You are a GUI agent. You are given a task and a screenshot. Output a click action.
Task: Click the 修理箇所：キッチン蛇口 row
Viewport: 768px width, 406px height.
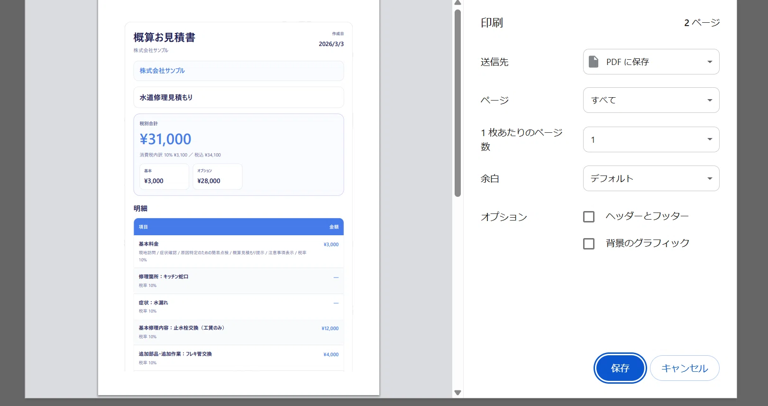238,281
